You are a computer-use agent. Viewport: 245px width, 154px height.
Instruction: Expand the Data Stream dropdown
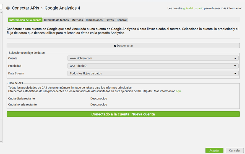pos(153,74)
